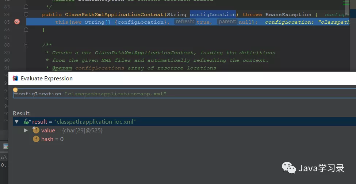The height and width of the screenshot is (184, 356).
Task: Click the @param tag on line 91
Action: [62, 68]
